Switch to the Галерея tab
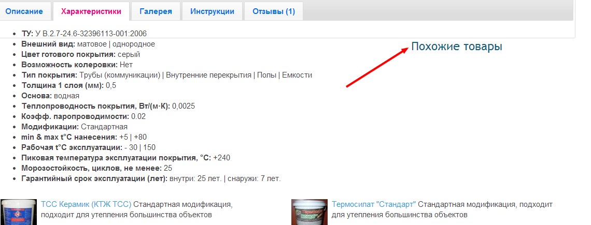The image size is (591, 225). (x=156, y=11)
